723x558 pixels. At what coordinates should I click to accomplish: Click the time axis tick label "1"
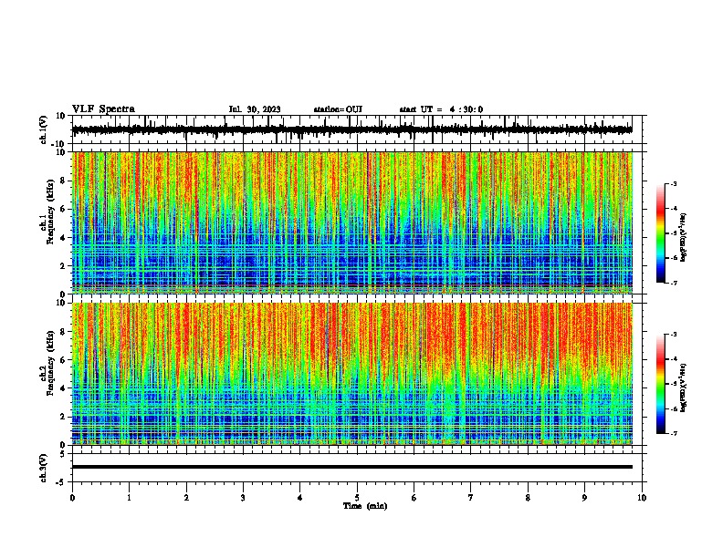129,498
